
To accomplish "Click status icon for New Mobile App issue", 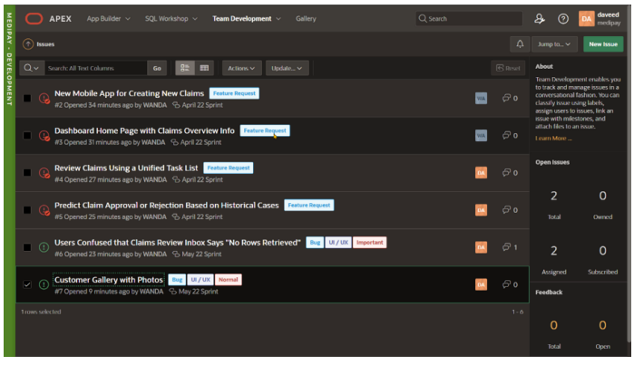I will [x=44, y=98].
